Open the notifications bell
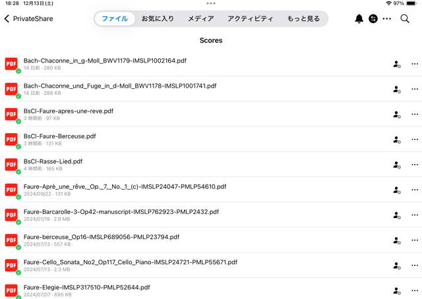422x299 pixels. pyautogui.click(x=359, y=19)
